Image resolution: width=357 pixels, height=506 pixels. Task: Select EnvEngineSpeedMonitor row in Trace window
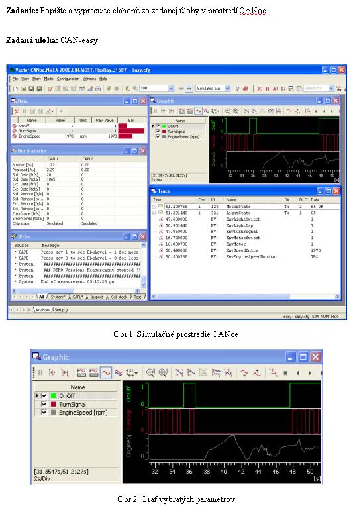coord(246,257)
